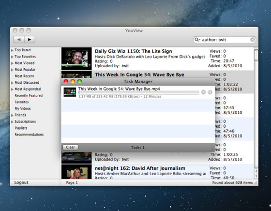Click the Tasks 1 counter label
The height and width of the screenshot is (211, 271).
pos(138,148)
